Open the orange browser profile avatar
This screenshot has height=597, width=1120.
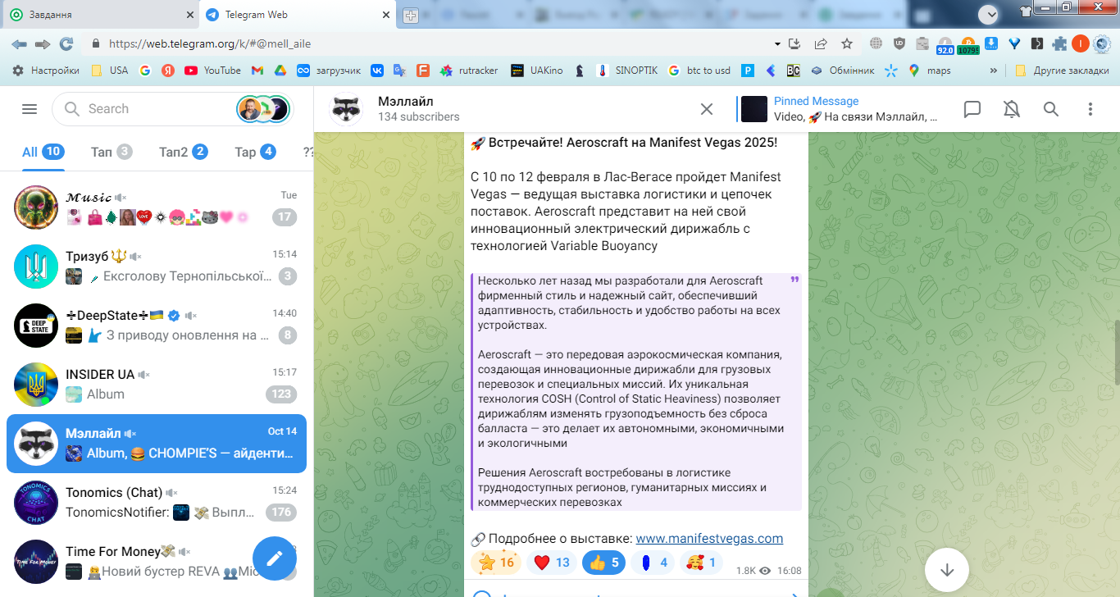(x=1081, y=43)
